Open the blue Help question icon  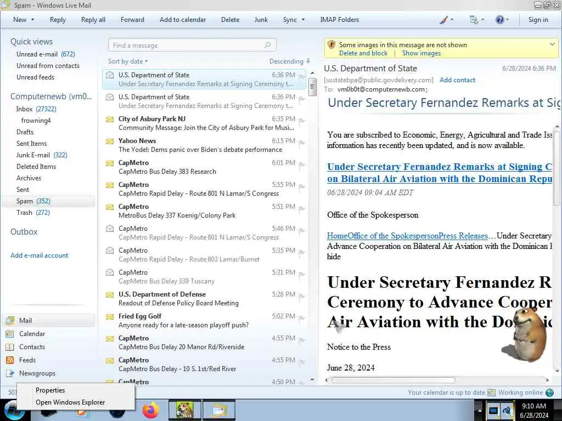(x=499, y=20)
